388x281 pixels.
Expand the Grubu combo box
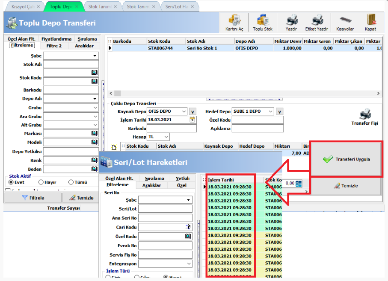tap(95, 108)
